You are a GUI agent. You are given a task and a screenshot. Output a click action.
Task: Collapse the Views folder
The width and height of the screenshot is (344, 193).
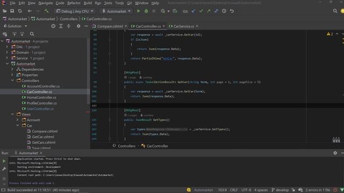12,114
